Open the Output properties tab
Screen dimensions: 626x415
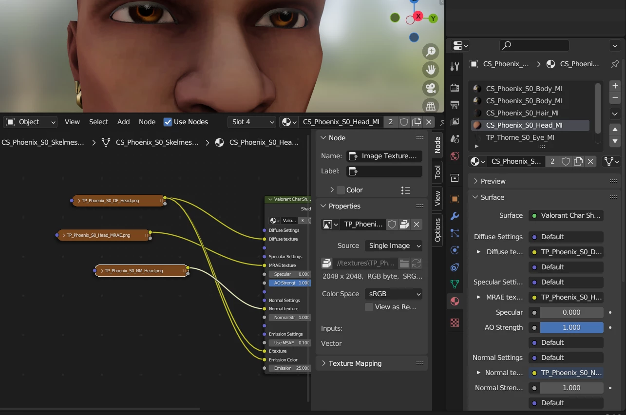pos(455,105)
